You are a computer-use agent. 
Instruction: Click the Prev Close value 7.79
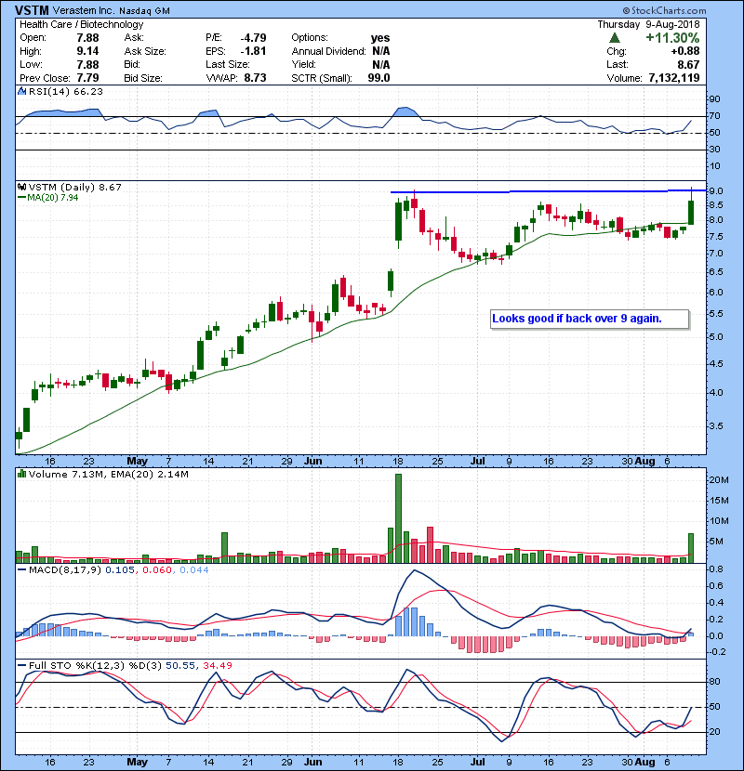[87, 78]
